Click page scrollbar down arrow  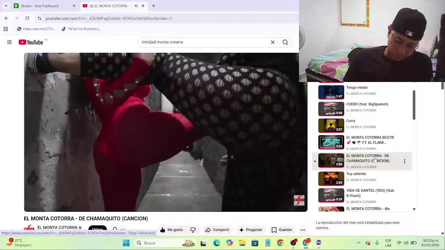pos(442,233)
